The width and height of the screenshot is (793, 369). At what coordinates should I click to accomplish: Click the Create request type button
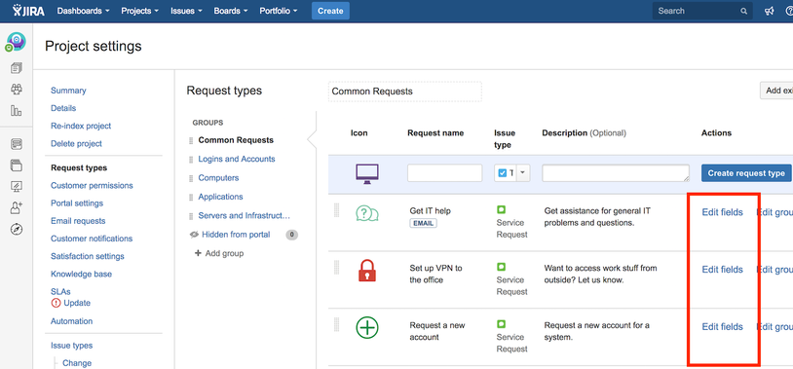pos(746,173)
